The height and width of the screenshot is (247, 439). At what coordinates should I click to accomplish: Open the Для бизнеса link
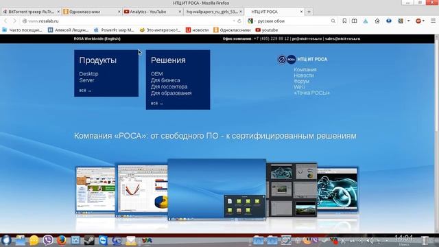click(165, 80)
